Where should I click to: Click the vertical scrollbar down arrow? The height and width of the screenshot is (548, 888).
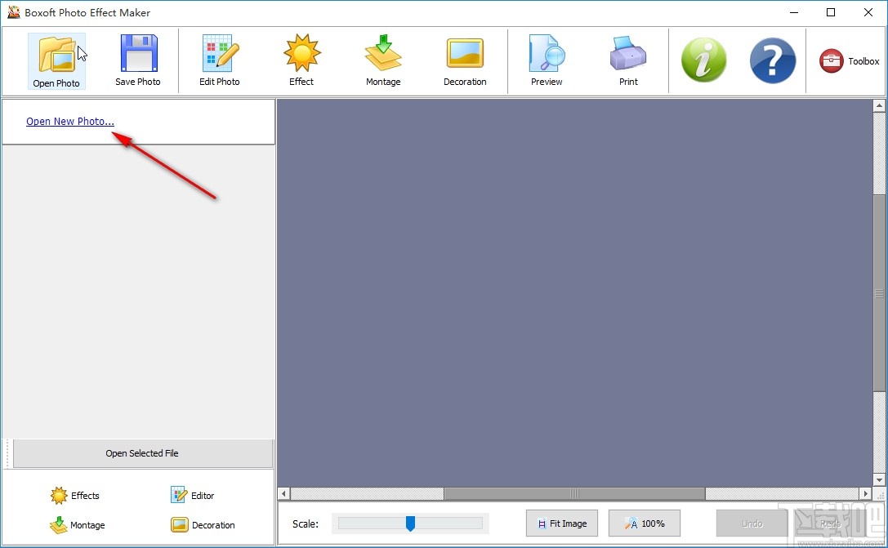click(880, 480)
